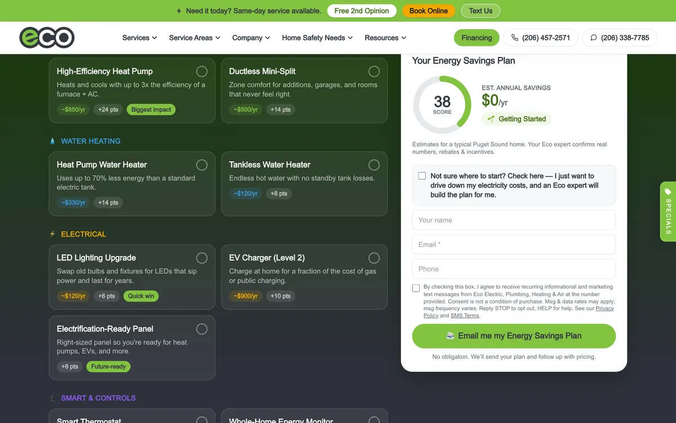Click the tag icon on Specials tab
The width and height of the screenshot is (676, 423).
pyautogui.click(x=668, y=192)
